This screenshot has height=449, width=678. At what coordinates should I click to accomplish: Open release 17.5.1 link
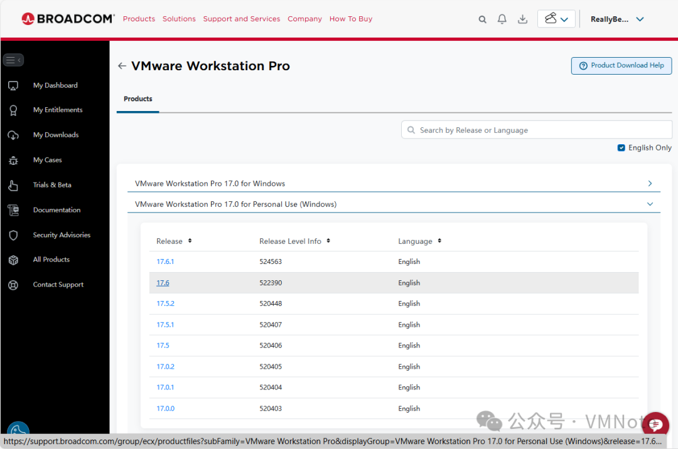click(165, 325)
